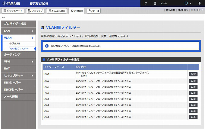205x129 pixels.
Task: Click 設定 button for LAN1 row
Action: click(x=193, y=74)
